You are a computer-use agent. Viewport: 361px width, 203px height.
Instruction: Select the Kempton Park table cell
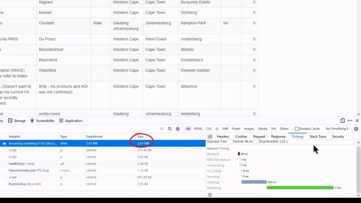[x=199, y=26]
